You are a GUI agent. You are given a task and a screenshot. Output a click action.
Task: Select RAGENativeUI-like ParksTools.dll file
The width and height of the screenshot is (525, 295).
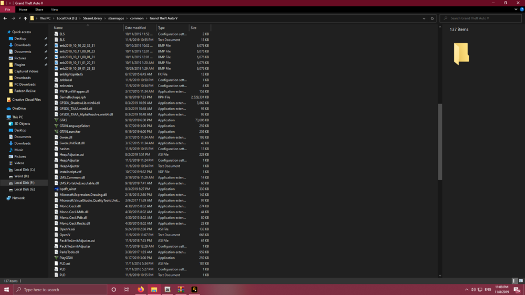69,252
